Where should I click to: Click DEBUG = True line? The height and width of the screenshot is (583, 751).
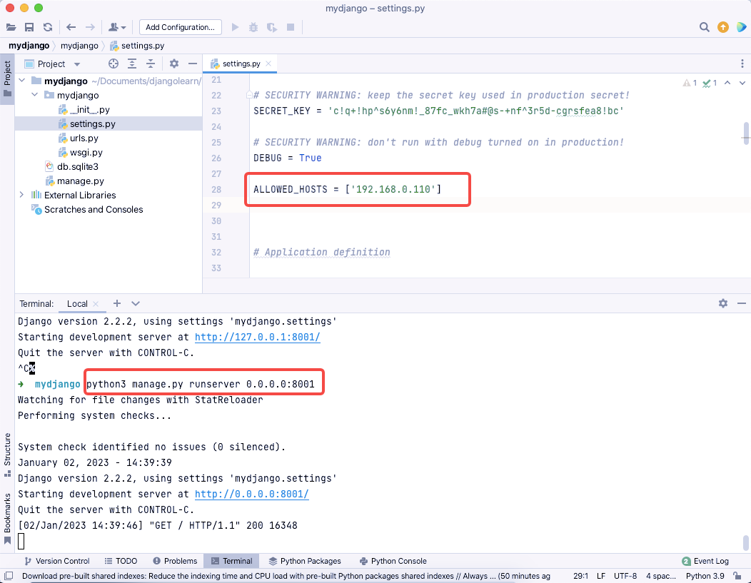pos(288,158)
